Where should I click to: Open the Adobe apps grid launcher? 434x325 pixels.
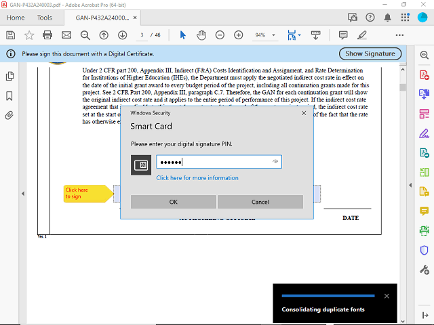pyautogui.click(x=406, y=18)
